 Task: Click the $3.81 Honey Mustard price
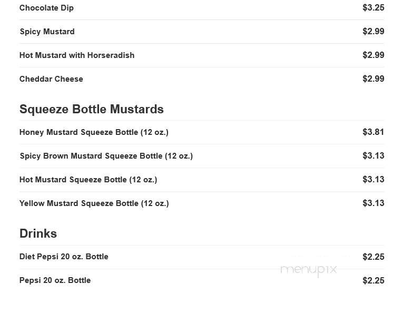tap(373, 132)
